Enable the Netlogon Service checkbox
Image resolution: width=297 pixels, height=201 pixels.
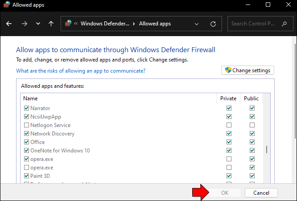(26, 125)
